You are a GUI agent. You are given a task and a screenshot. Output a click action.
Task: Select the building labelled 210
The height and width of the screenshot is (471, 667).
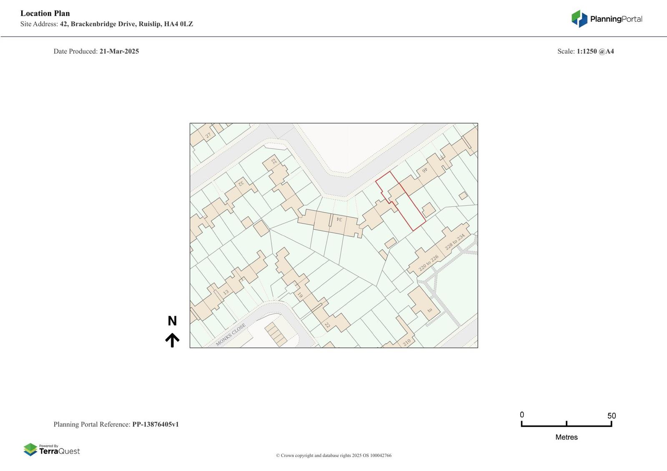pos(407,342)
